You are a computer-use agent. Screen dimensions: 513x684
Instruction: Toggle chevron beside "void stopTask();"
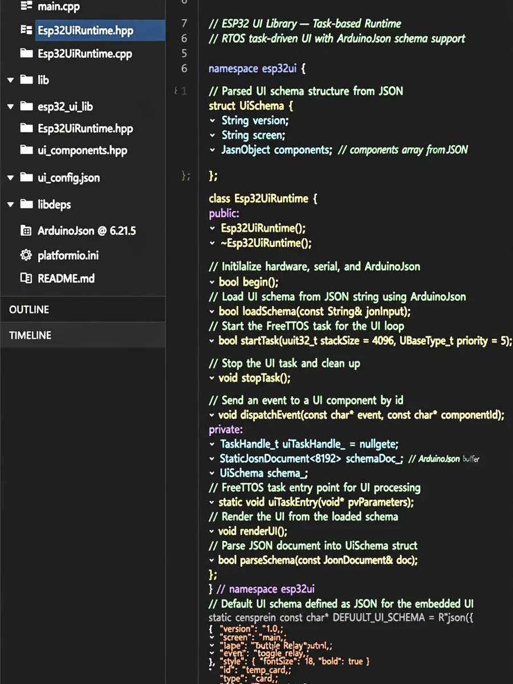click(212, 378)
